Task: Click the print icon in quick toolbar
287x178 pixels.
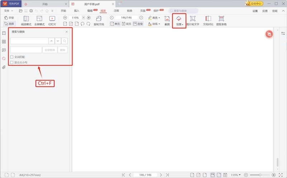Action: [x=31, y=11]
